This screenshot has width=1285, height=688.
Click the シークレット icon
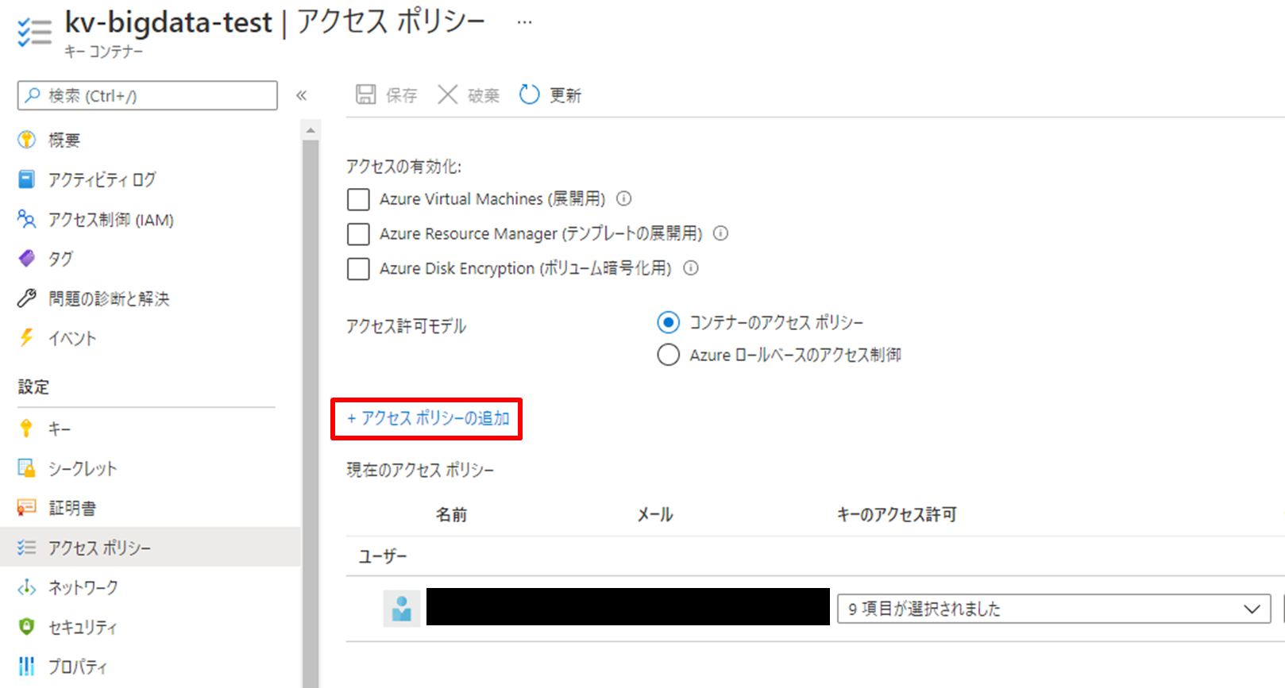tap(26, 468)
